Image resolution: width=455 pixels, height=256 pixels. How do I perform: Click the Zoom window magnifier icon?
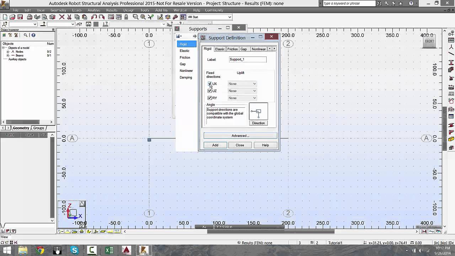pyautogui.click(x=135, y=17)
